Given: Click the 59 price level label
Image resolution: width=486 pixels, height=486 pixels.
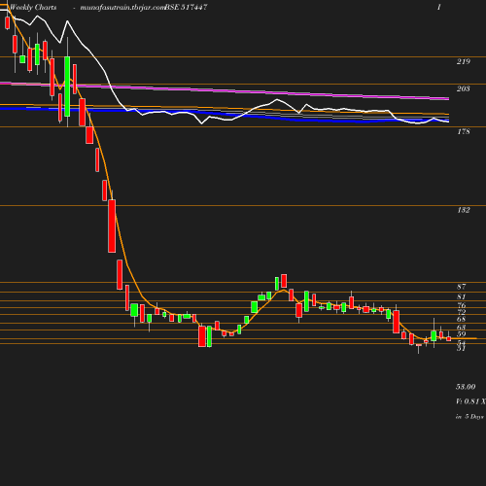Looking at the screenshot, I should (x=462, y=334).
